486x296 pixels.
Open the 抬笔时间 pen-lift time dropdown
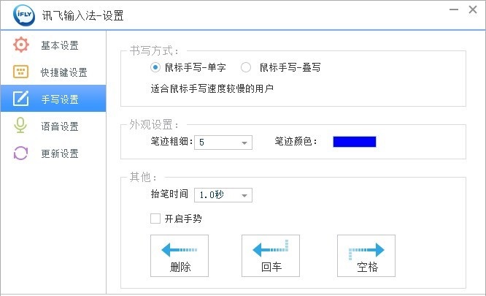pyautogui.click(x=244, y=195)
